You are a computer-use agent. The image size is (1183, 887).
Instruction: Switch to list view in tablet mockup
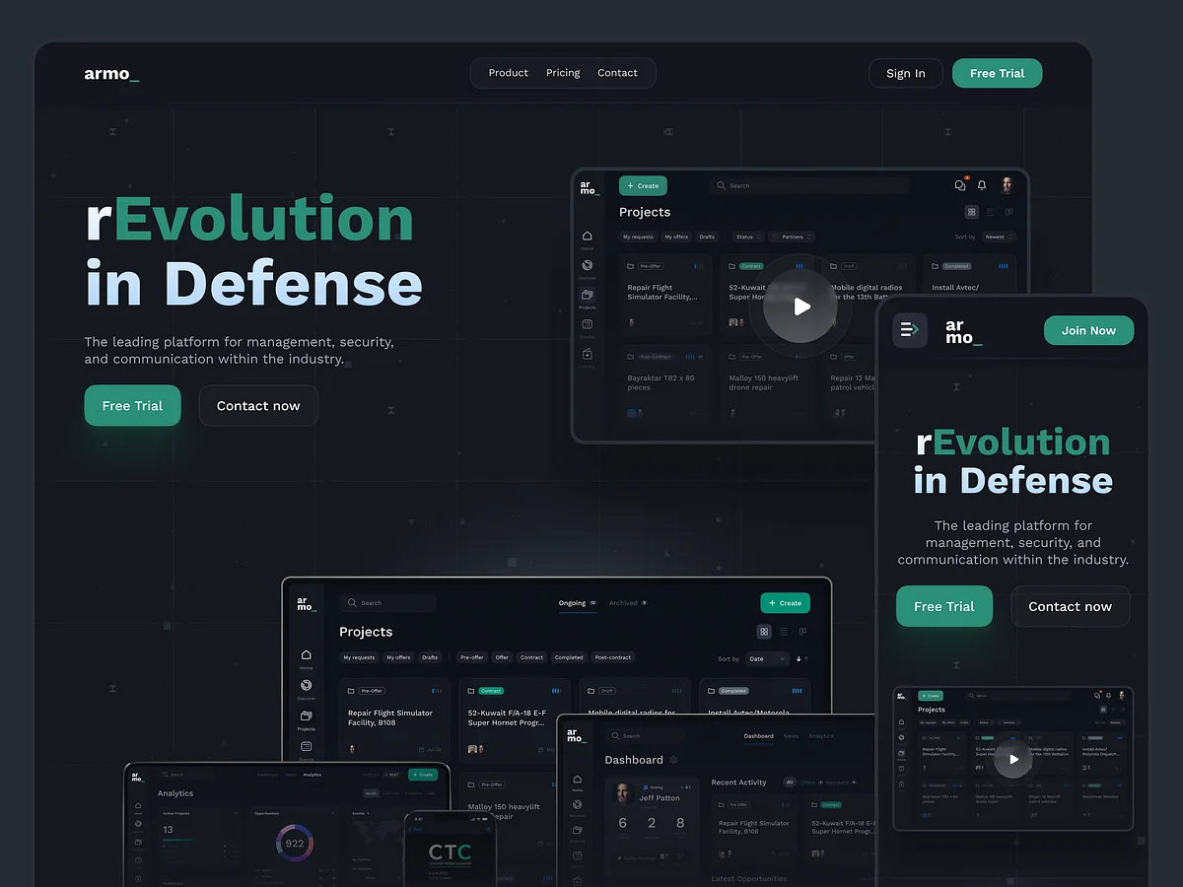pos(991,212)
